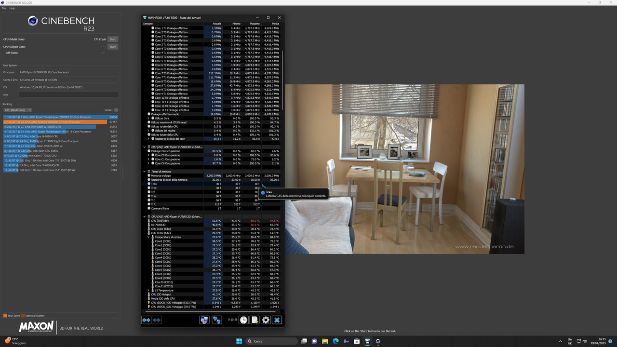This screenshot has width=617, height=347.
Task: Start logging with HWiNFO document plus icon
Action: (255, 320)
